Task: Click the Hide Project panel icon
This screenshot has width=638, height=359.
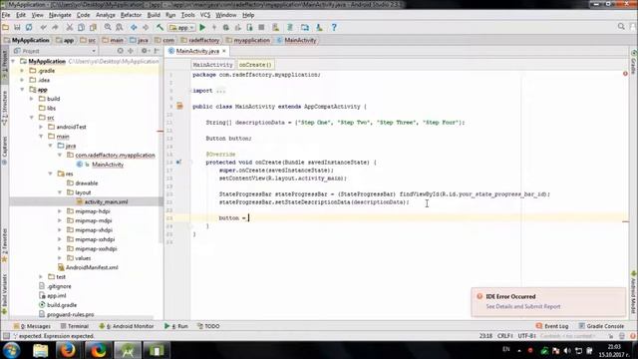Action: (157, 51)
